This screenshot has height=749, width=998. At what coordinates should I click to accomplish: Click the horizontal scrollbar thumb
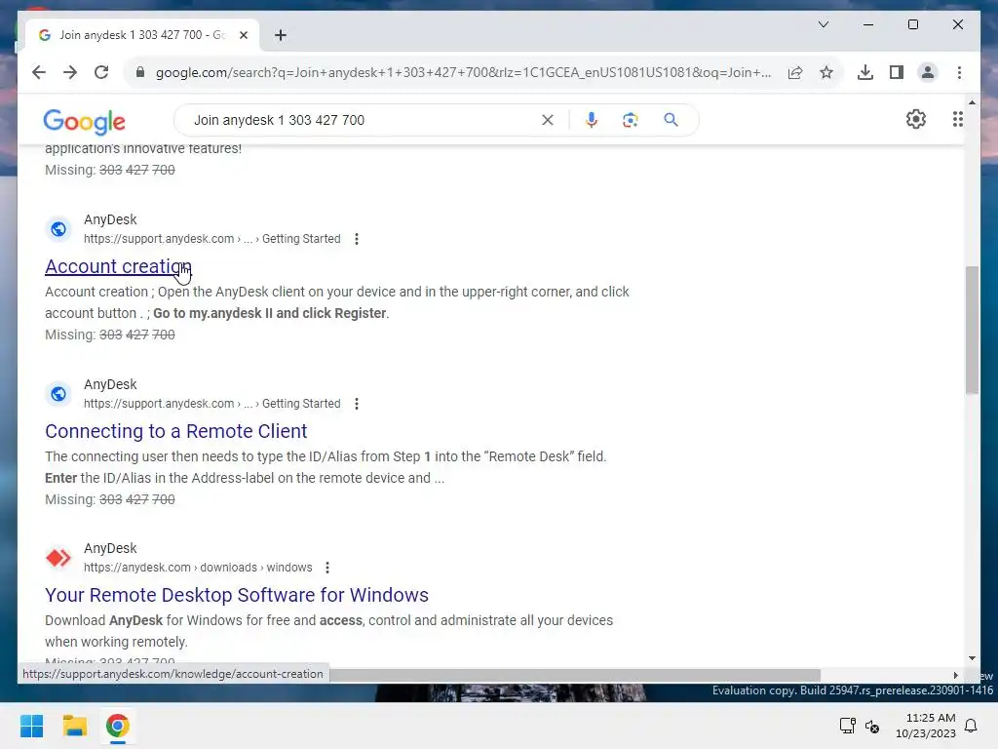(575, 675)
